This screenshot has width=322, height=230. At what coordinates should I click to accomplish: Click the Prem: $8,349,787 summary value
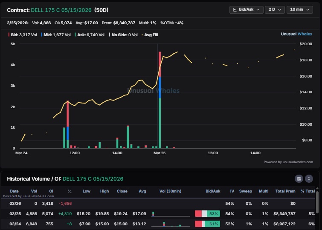[119, 23]
